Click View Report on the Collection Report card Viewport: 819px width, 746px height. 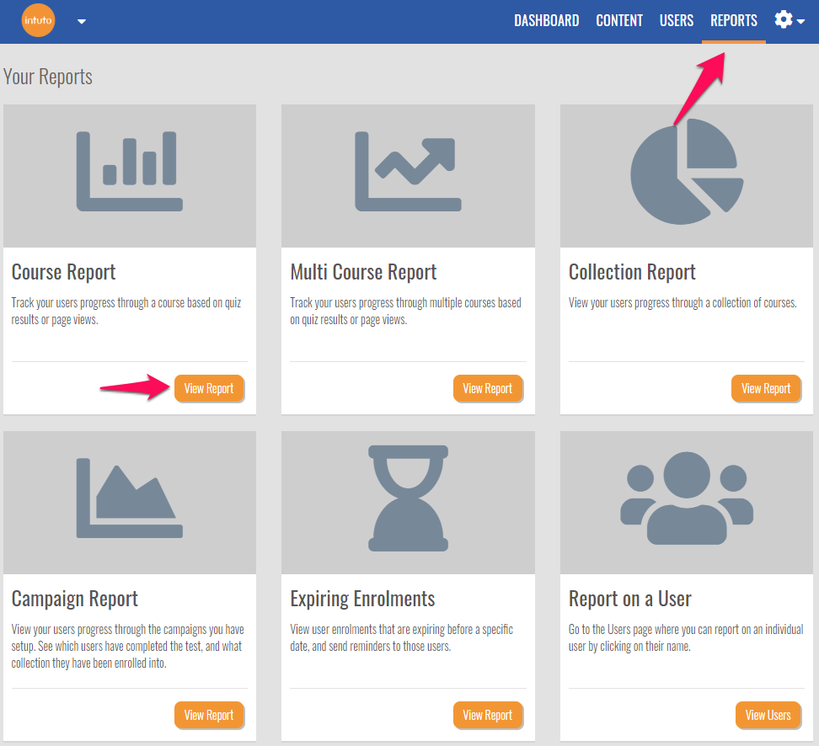(x=766, y=388)
